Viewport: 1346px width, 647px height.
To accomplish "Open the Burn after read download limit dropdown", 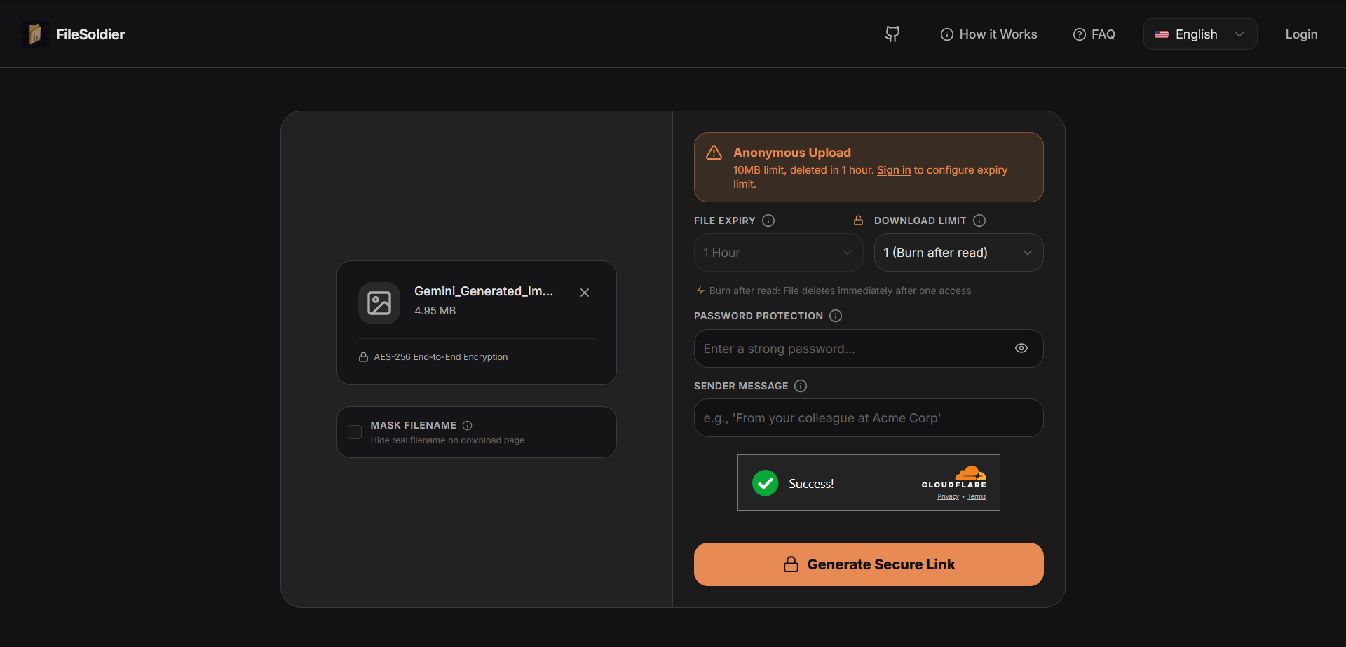I will [x=958, y=252].
